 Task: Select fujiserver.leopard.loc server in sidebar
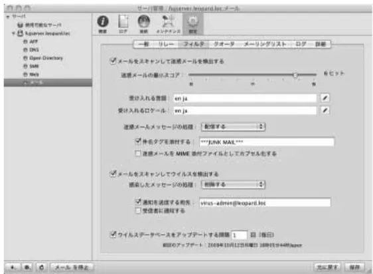click(x=44, y=33)
